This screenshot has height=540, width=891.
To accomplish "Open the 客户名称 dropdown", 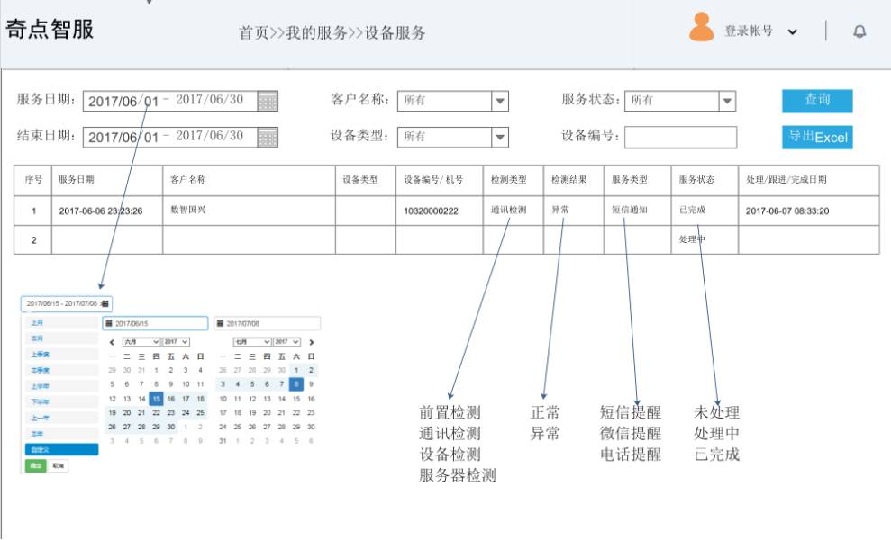I will pos(500,101).
